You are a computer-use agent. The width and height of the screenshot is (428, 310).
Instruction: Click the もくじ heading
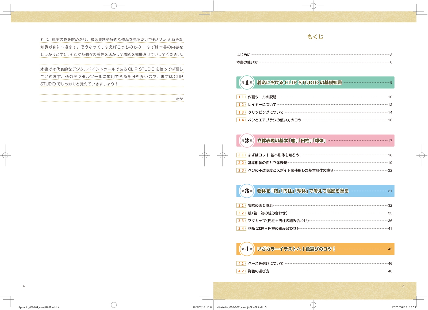[315, 37]
